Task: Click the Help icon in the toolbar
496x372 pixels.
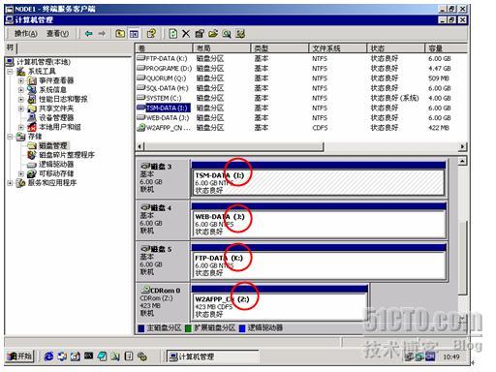Action: [x=151, y=33]
